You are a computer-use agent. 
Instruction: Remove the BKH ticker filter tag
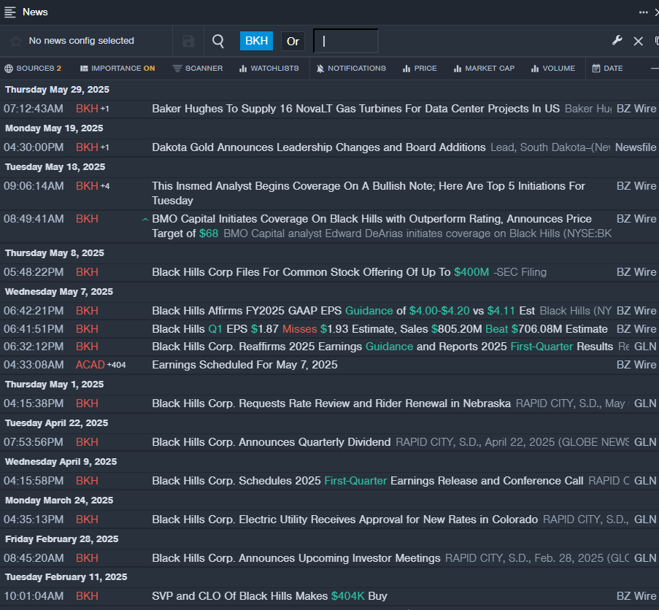point(256,41)
